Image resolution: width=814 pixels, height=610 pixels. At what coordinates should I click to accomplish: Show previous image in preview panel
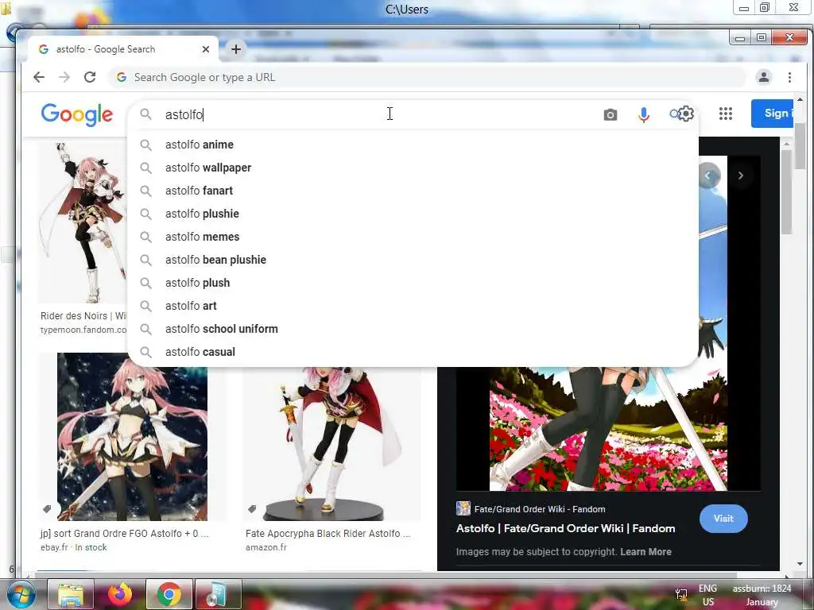pos(708,176)
